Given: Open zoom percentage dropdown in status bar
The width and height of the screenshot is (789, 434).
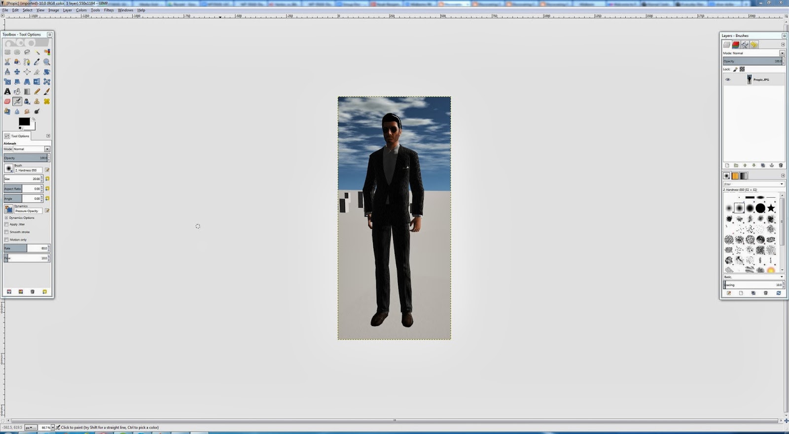Looking at the screenshot, I should [53, 428].
